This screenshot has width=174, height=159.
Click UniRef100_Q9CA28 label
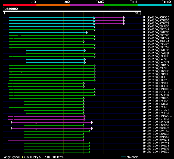(156, 101)
